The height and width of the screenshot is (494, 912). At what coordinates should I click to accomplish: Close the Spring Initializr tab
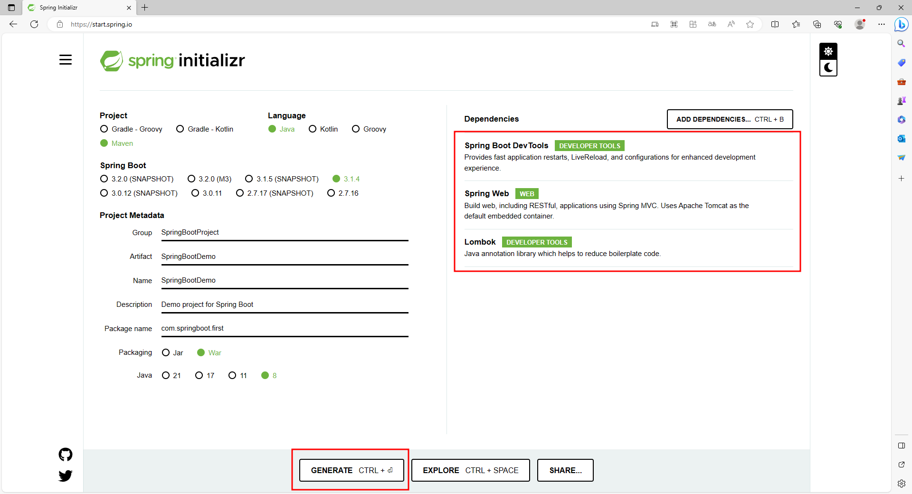[x=129, y=8]
